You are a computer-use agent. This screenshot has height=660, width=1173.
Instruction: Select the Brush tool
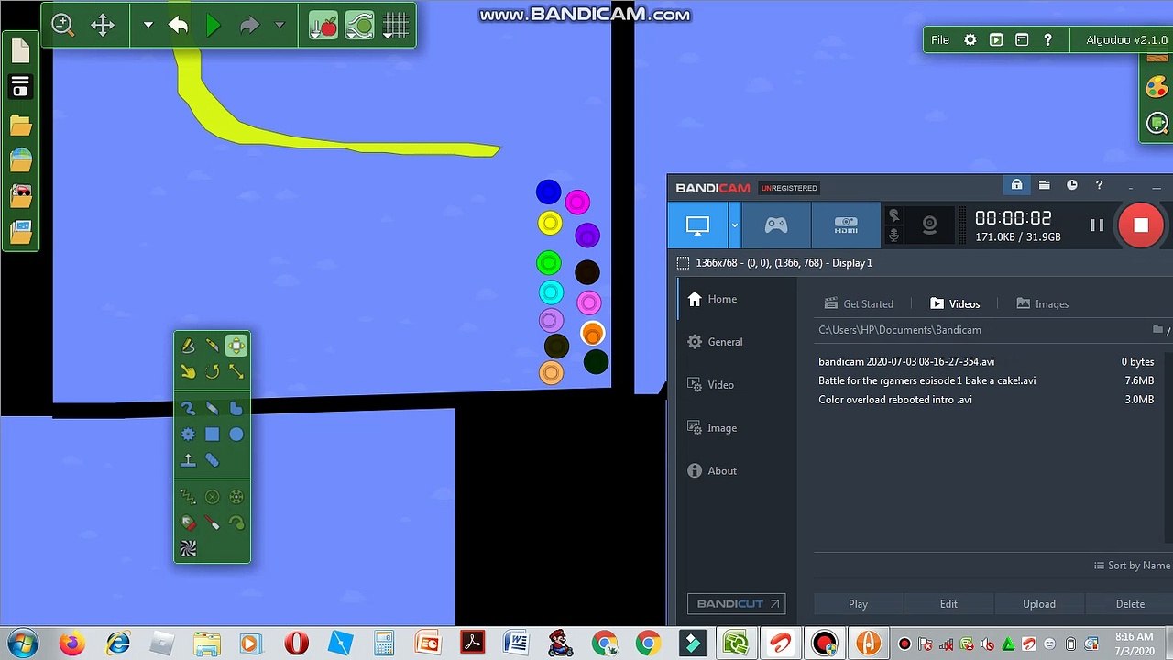[x=188, y=409]
